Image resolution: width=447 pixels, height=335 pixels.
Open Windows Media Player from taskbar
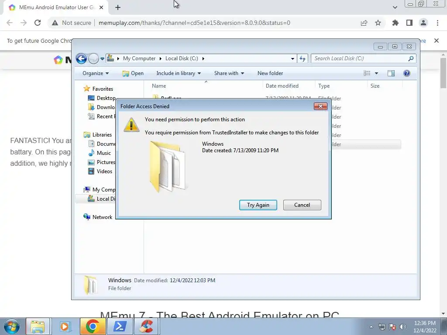pyautogui.click(x=65, y=326)
